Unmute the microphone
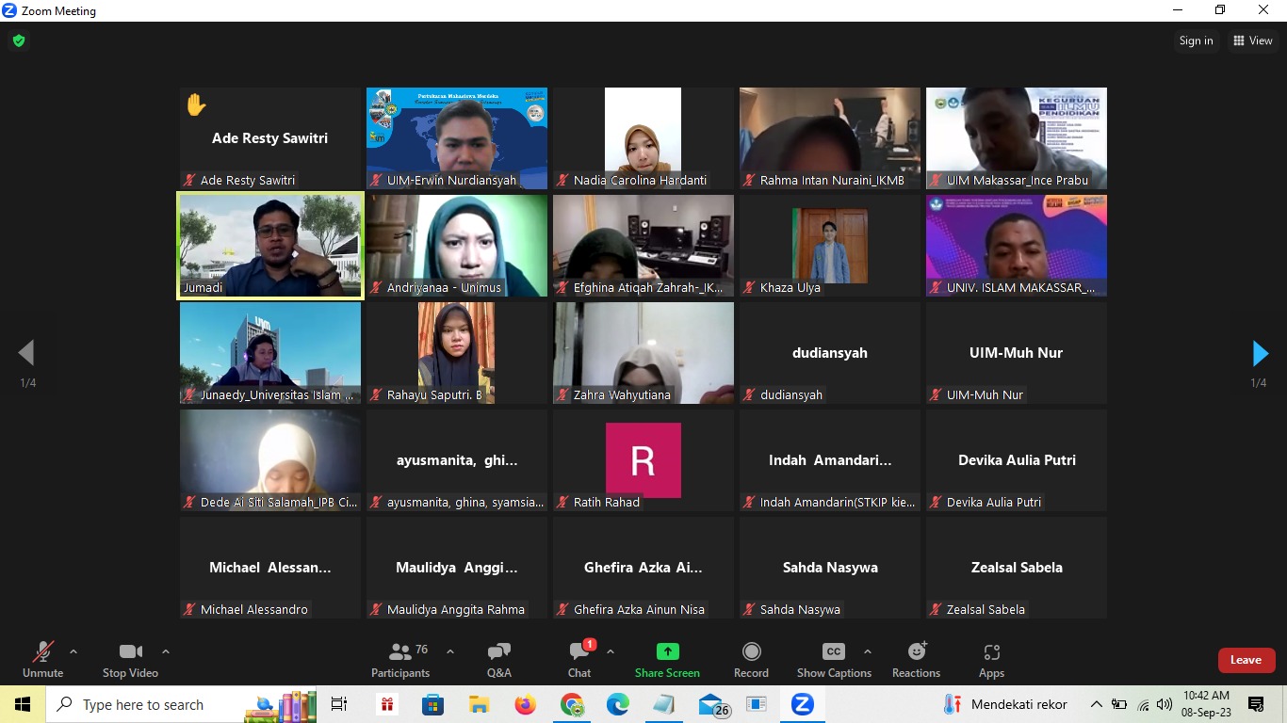1287x723 pixels. [42, 659]
